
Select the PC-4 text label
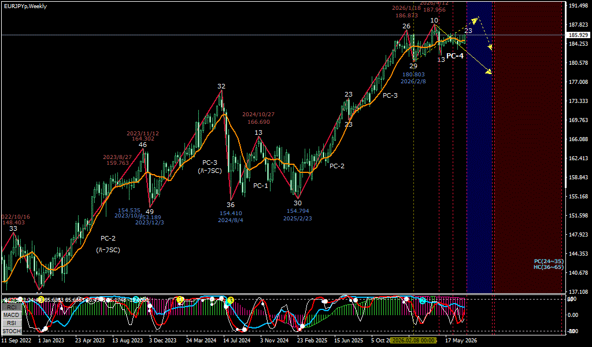[454, 56]
